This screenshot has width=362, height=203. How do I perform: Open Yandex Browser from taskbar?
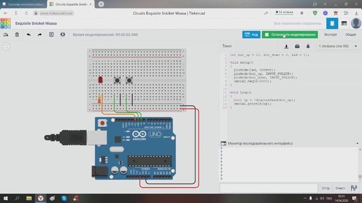[41, 198]
